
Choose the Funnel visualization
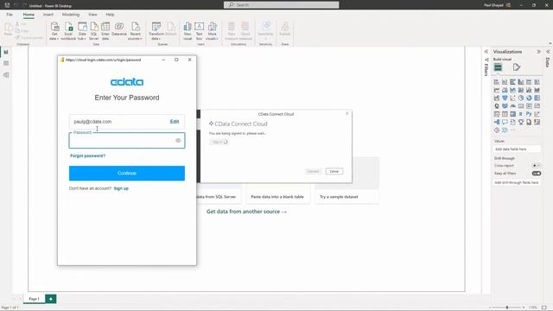[505, 98]
